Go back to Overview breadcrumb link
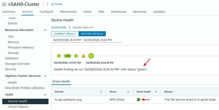Image resolution: width=219 pixels, height=110 pixels. click(59, 27)
